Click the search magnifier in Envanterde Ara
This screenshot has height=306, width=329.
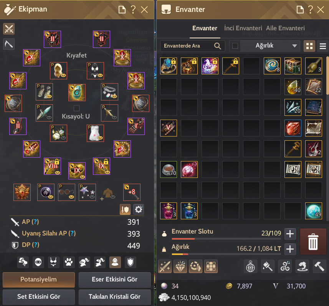[x=217, y=46]
